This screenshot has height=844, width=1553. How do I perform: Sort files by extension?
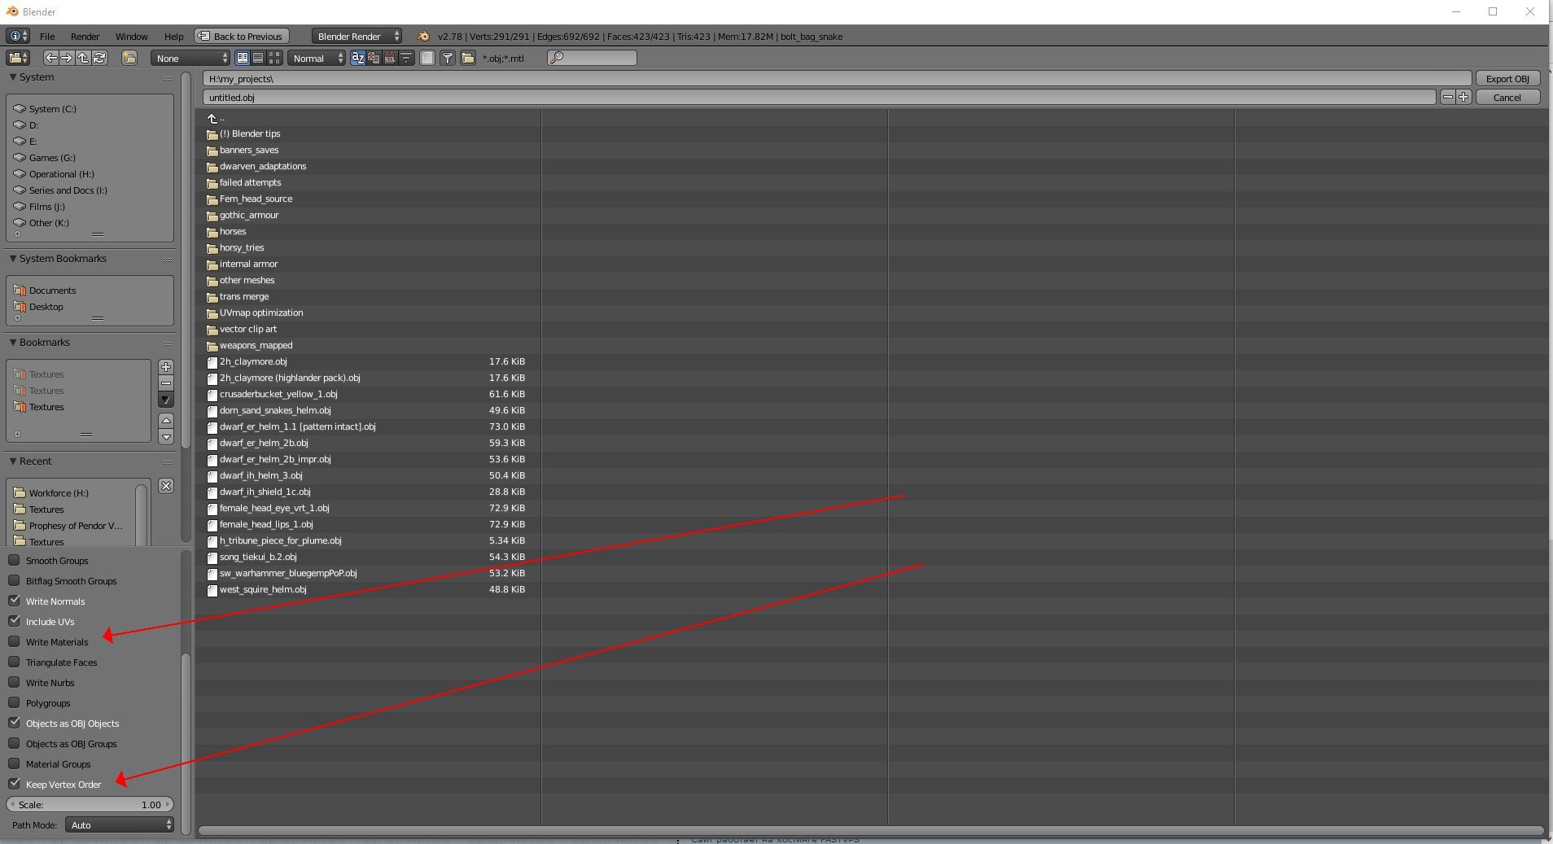point(374,58)
